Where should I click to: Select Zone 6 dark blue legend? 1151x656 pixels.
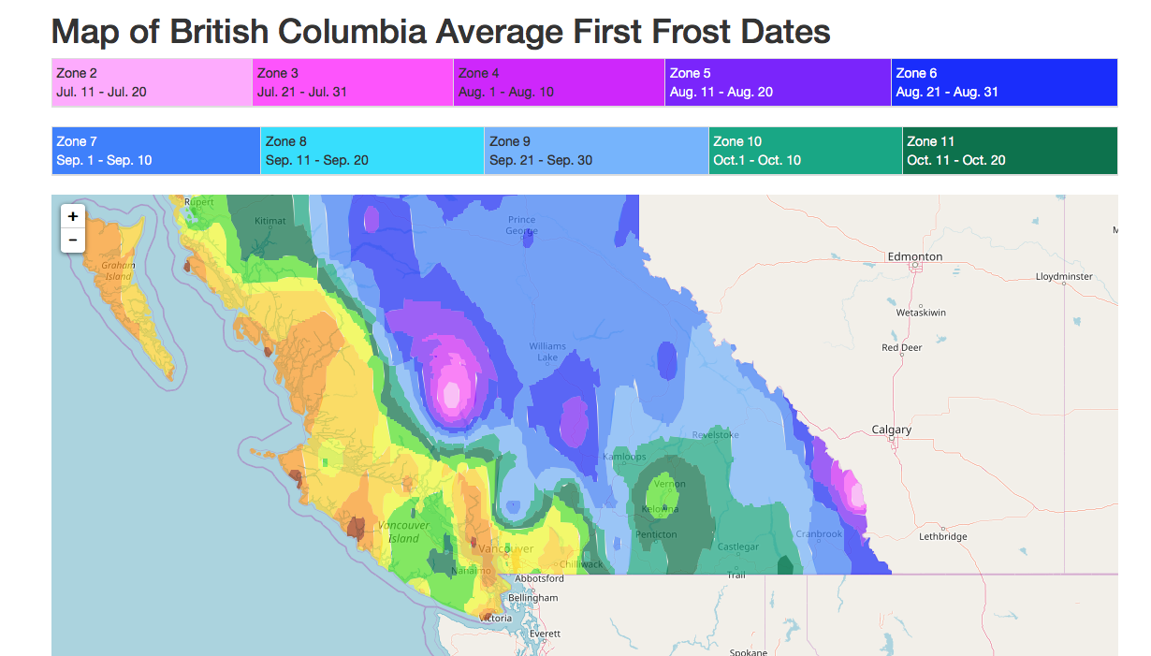point(1004,82)
